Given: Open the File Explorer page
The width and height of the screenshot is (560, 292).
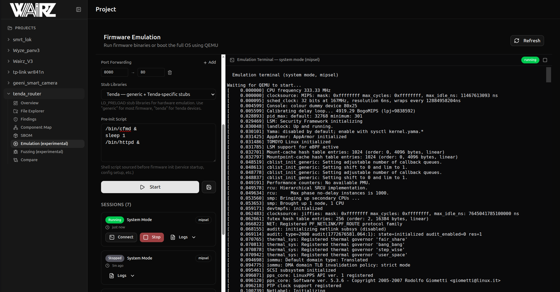Looking at the screenshot, I should (x=32, y=111).
